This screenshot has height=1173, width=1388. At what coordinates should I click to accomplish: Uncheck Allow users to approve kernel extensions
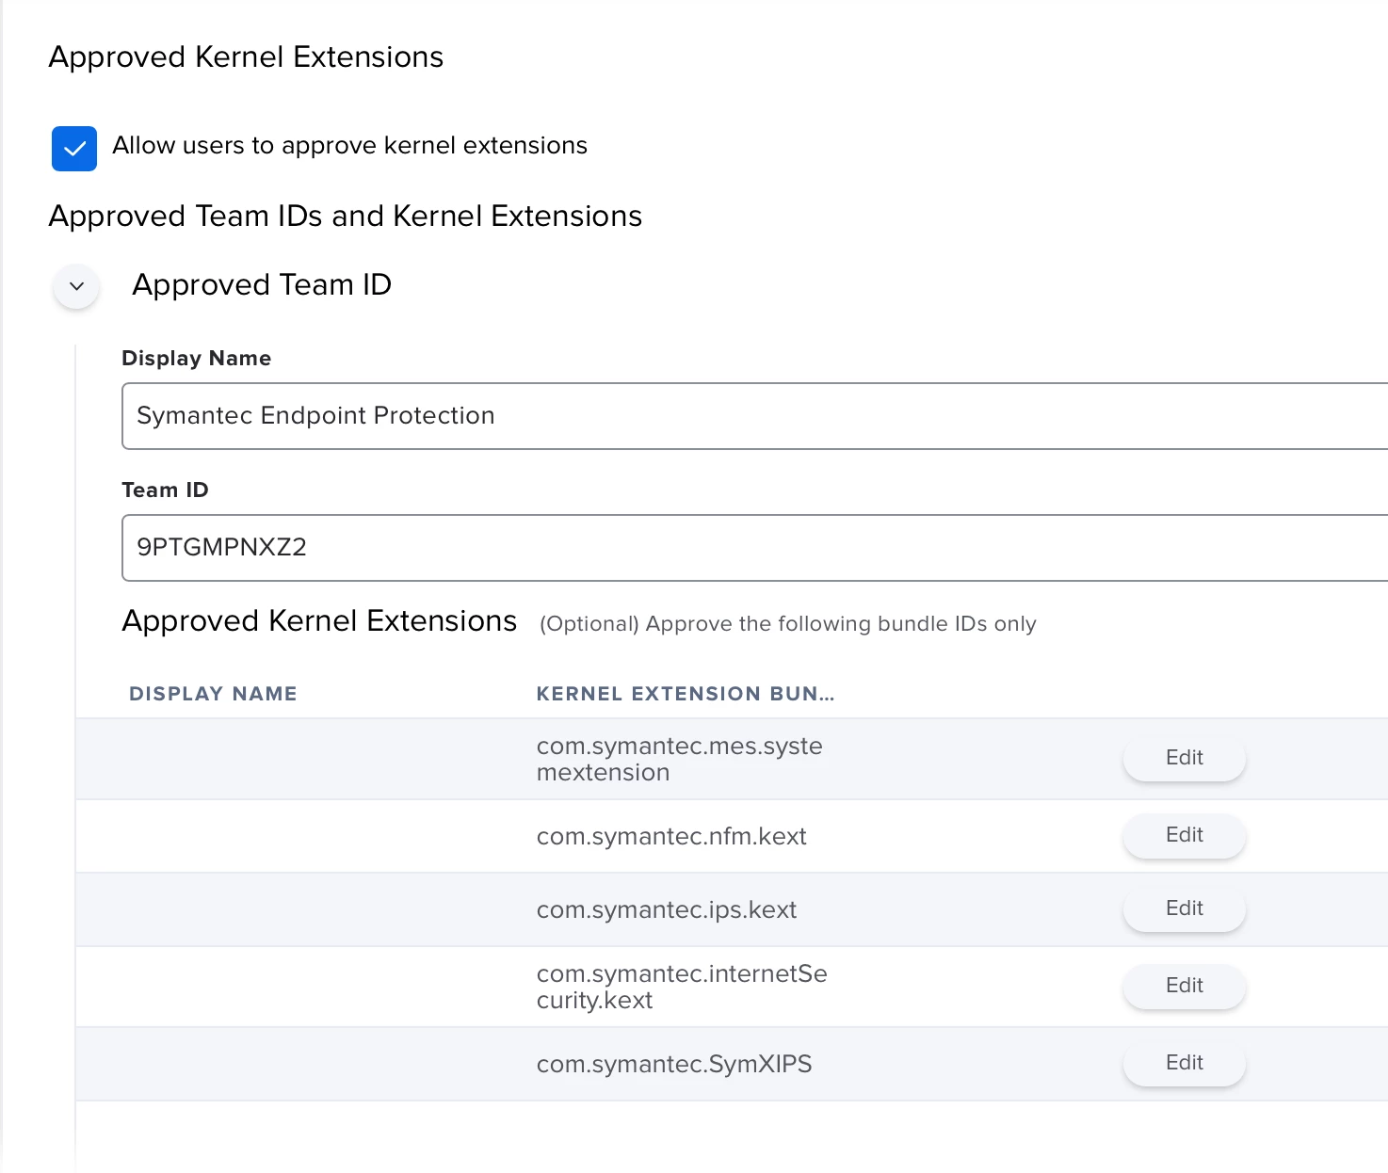tap(74, 149)
